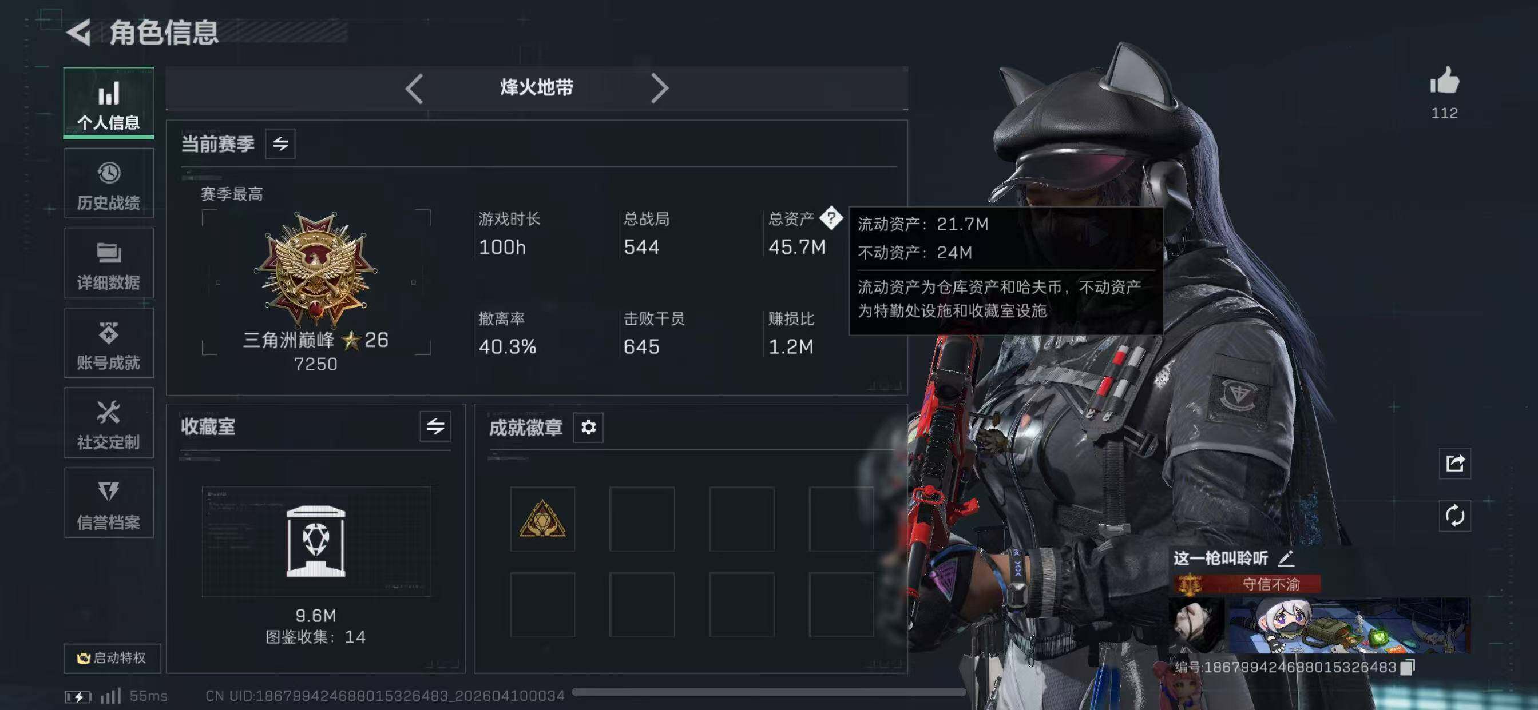Click the 启动特权 button
Viewport: 1538px width, 710px height.
(x=112, y=658)
